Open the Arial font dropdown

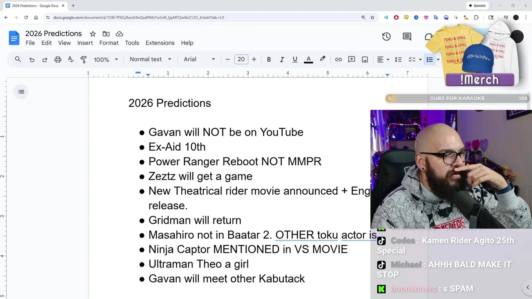pyautogui.click(x=199, y=59)
